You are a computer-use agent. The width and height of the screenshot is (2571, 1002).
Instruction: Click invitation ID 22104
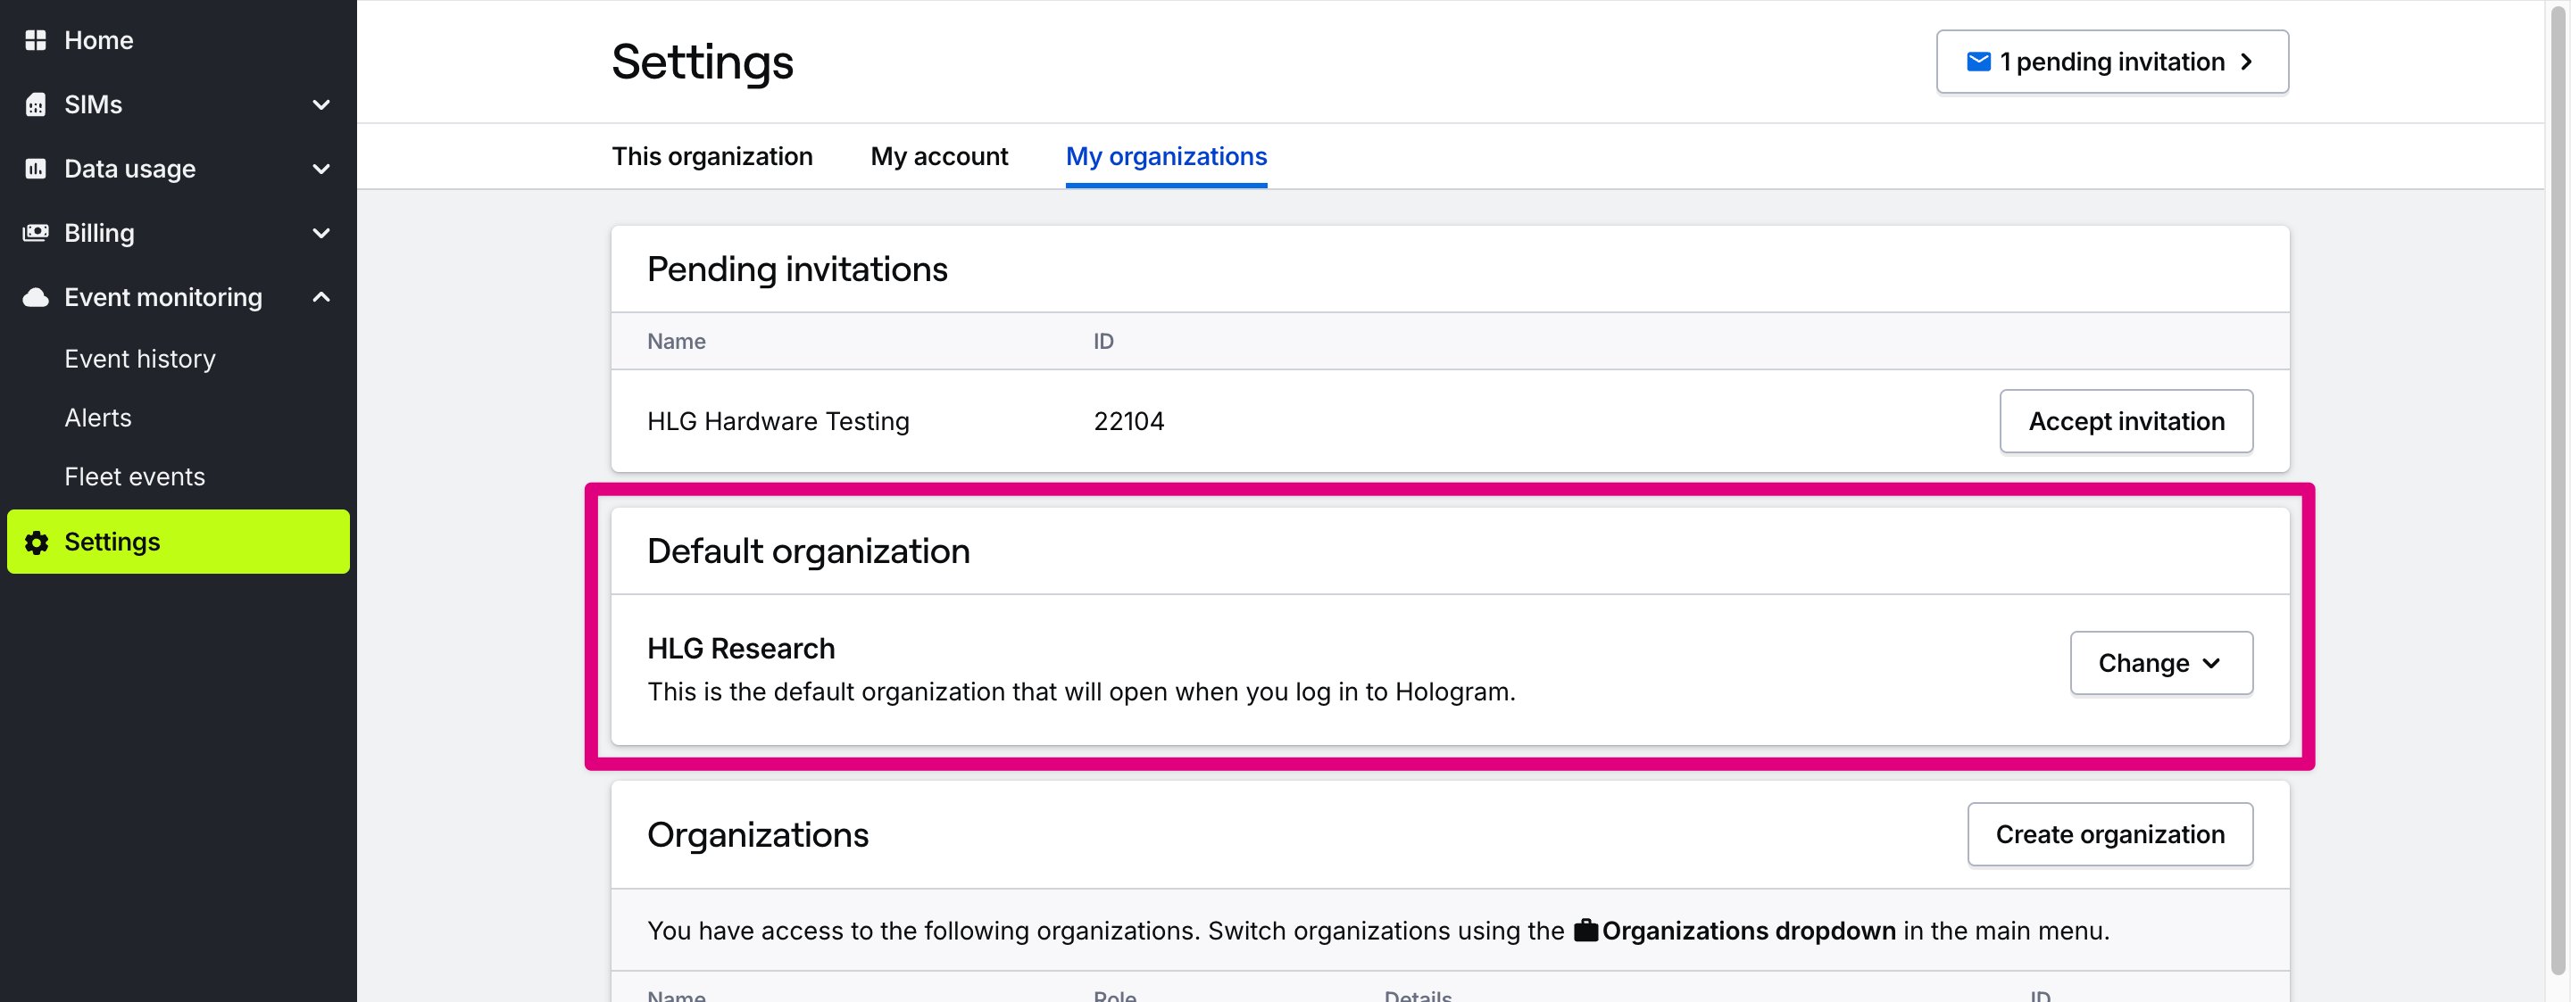[1128, 421]
